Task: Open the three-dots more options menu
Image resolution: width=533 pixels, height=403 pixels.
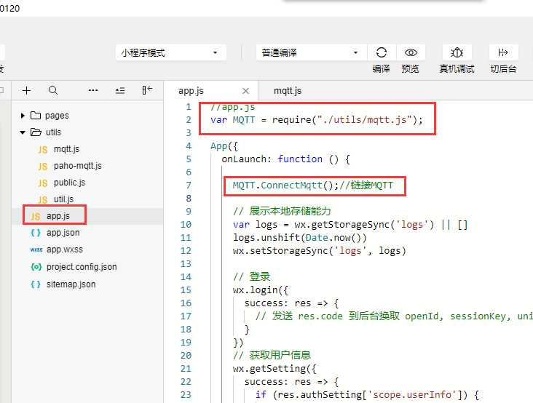Action: [x=92, y=91]
